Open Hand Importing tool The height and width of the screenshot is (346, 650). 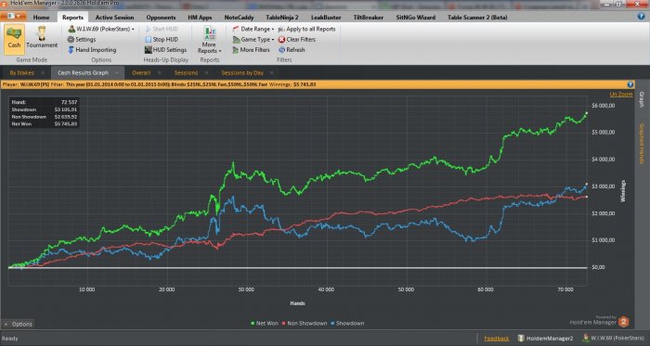(x=92, y=50)
